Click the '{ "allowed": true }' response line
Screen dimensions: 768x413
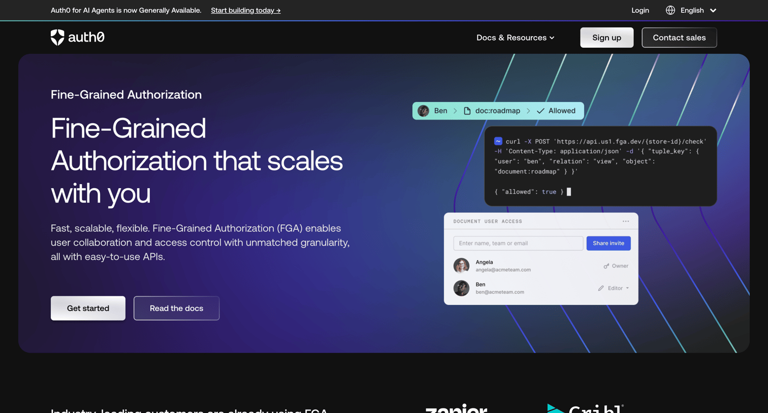529,192
